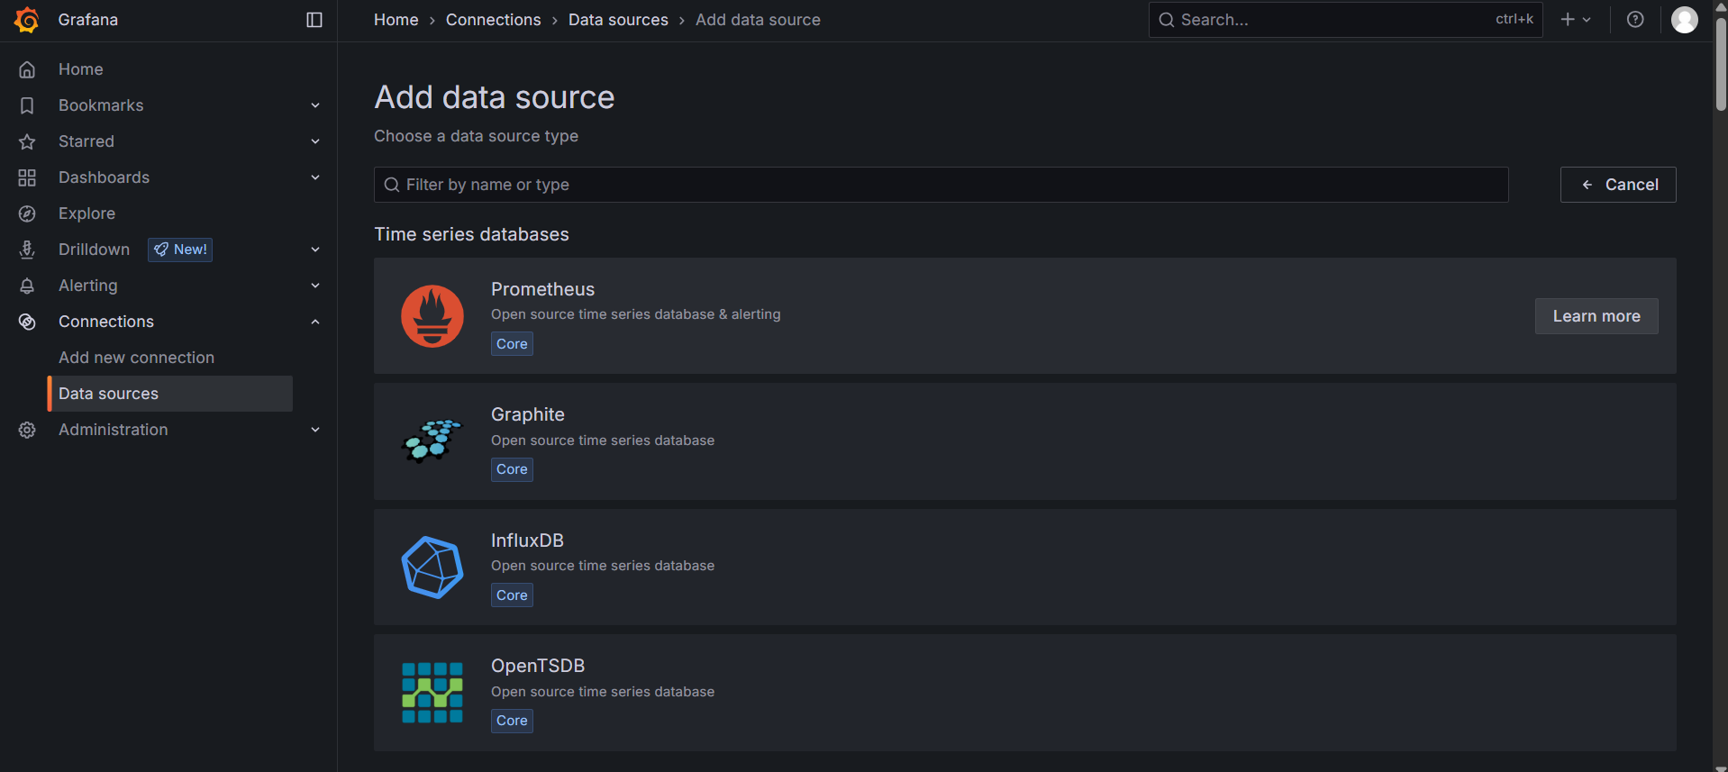Focus the top Search bar
Image resolution: width=1728 pixels, height=772 pixels.
point(1346,20)
